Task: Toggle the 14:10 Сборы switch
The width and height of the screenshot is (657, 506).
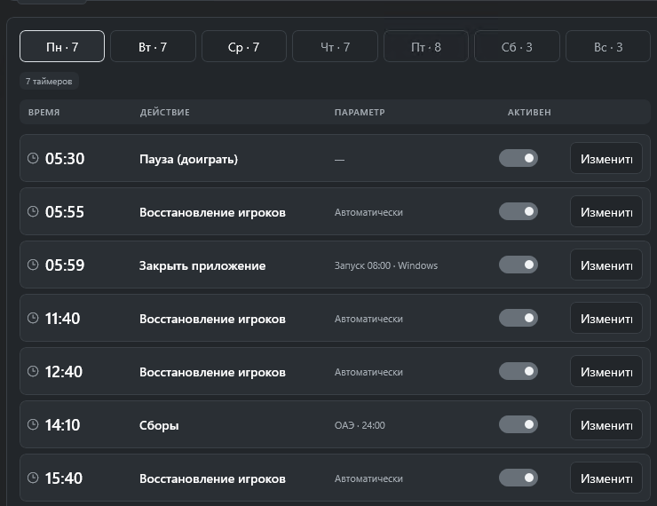Action: (518, 424)
